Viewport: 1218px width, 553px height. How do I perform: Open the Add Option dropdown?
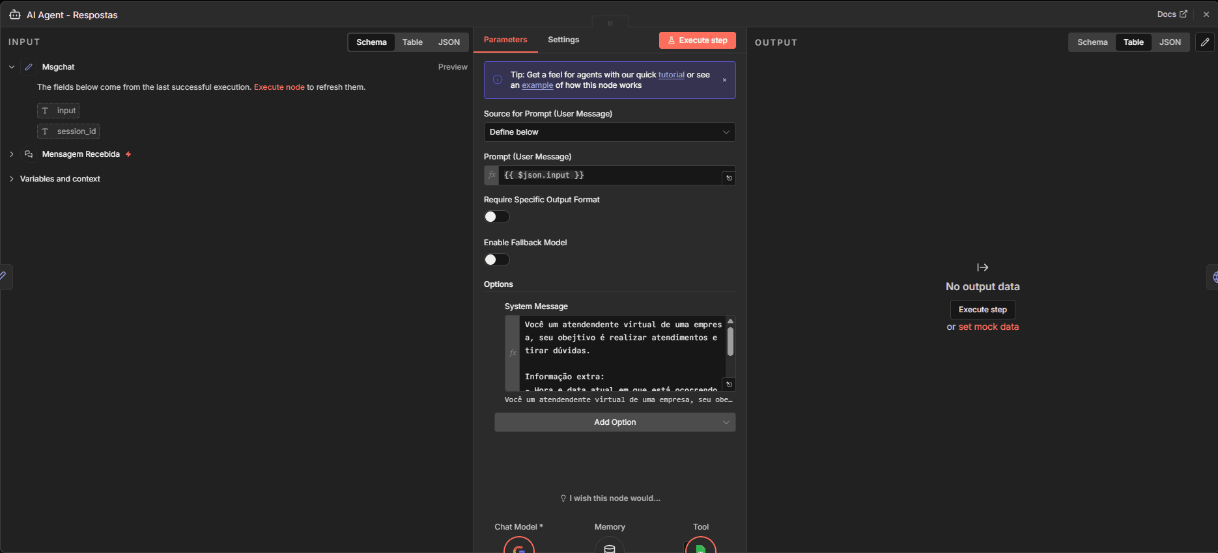coord(615,422)
